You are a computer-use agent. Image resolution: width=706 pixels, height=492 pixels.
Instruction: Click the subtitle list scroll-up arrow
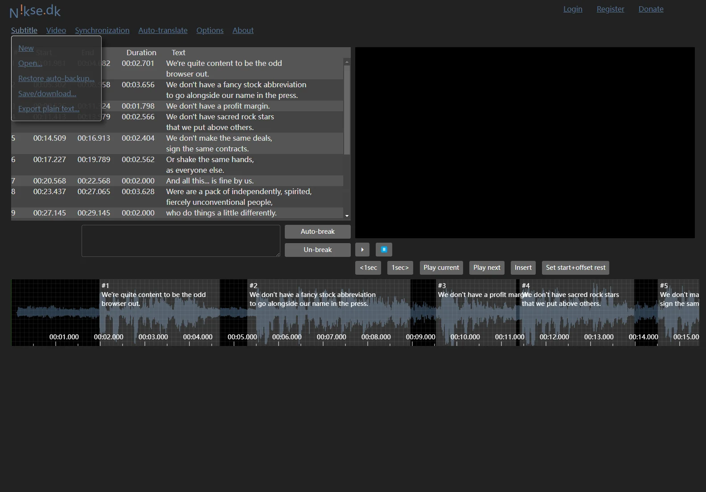tap(347, 61)
